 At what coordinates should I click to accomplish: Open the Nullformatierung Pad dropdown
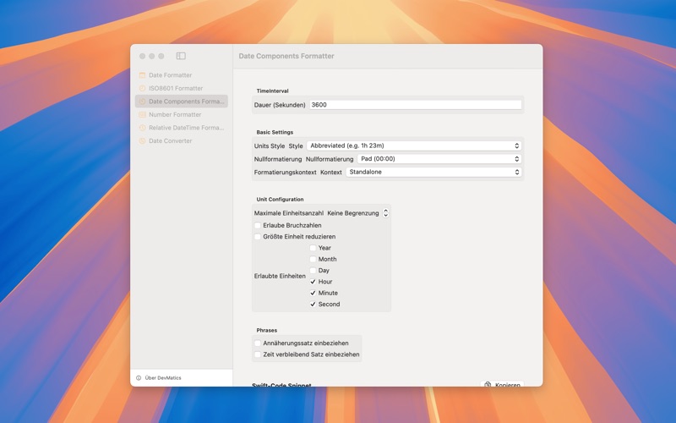439,159
